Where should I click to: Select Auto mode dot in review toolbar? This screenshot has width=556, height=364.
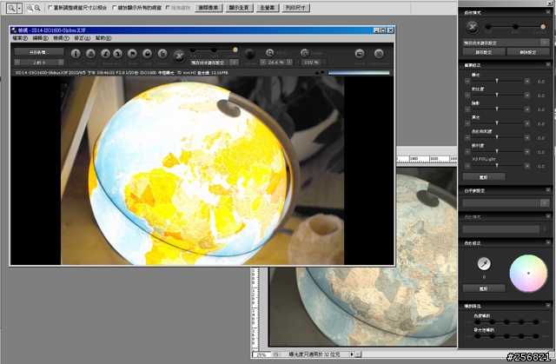[x=214, y=50]
